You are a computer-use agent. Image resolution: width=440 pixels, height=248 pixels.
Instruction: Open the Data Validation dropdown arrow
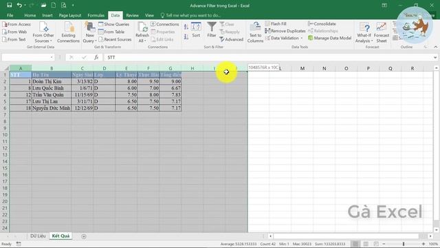[x=302, y=38]
